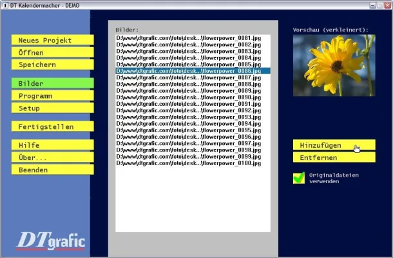Image resolution: width=393 pixels, height=258 pixels.
Task: Click the sunflower preview thumbnail
Action: 334,65
